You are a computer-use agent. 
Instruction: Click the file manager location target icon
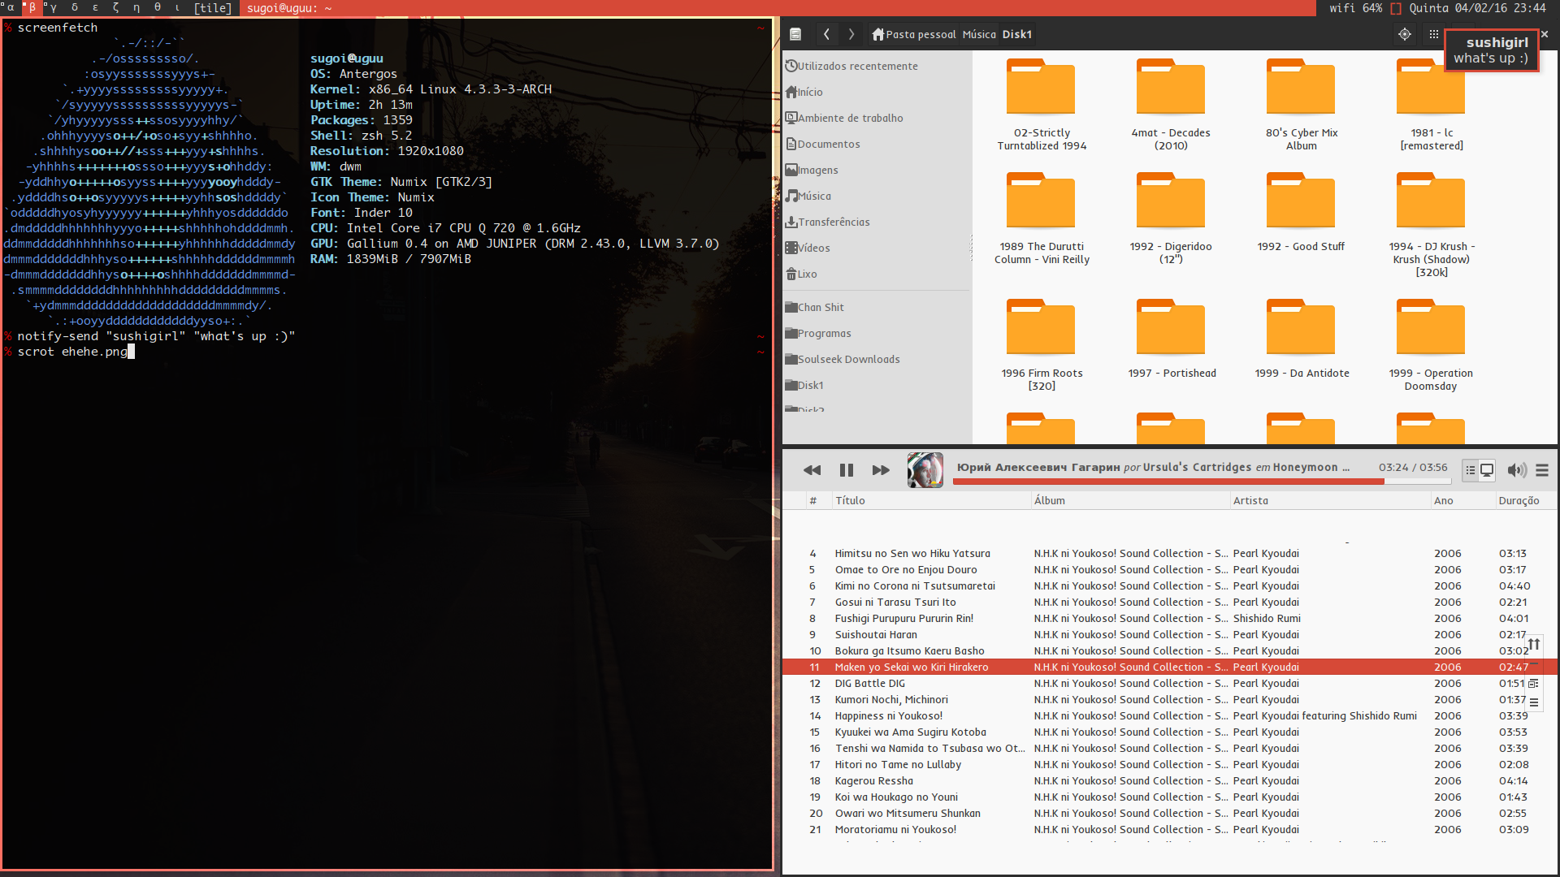click(1405, 34)
